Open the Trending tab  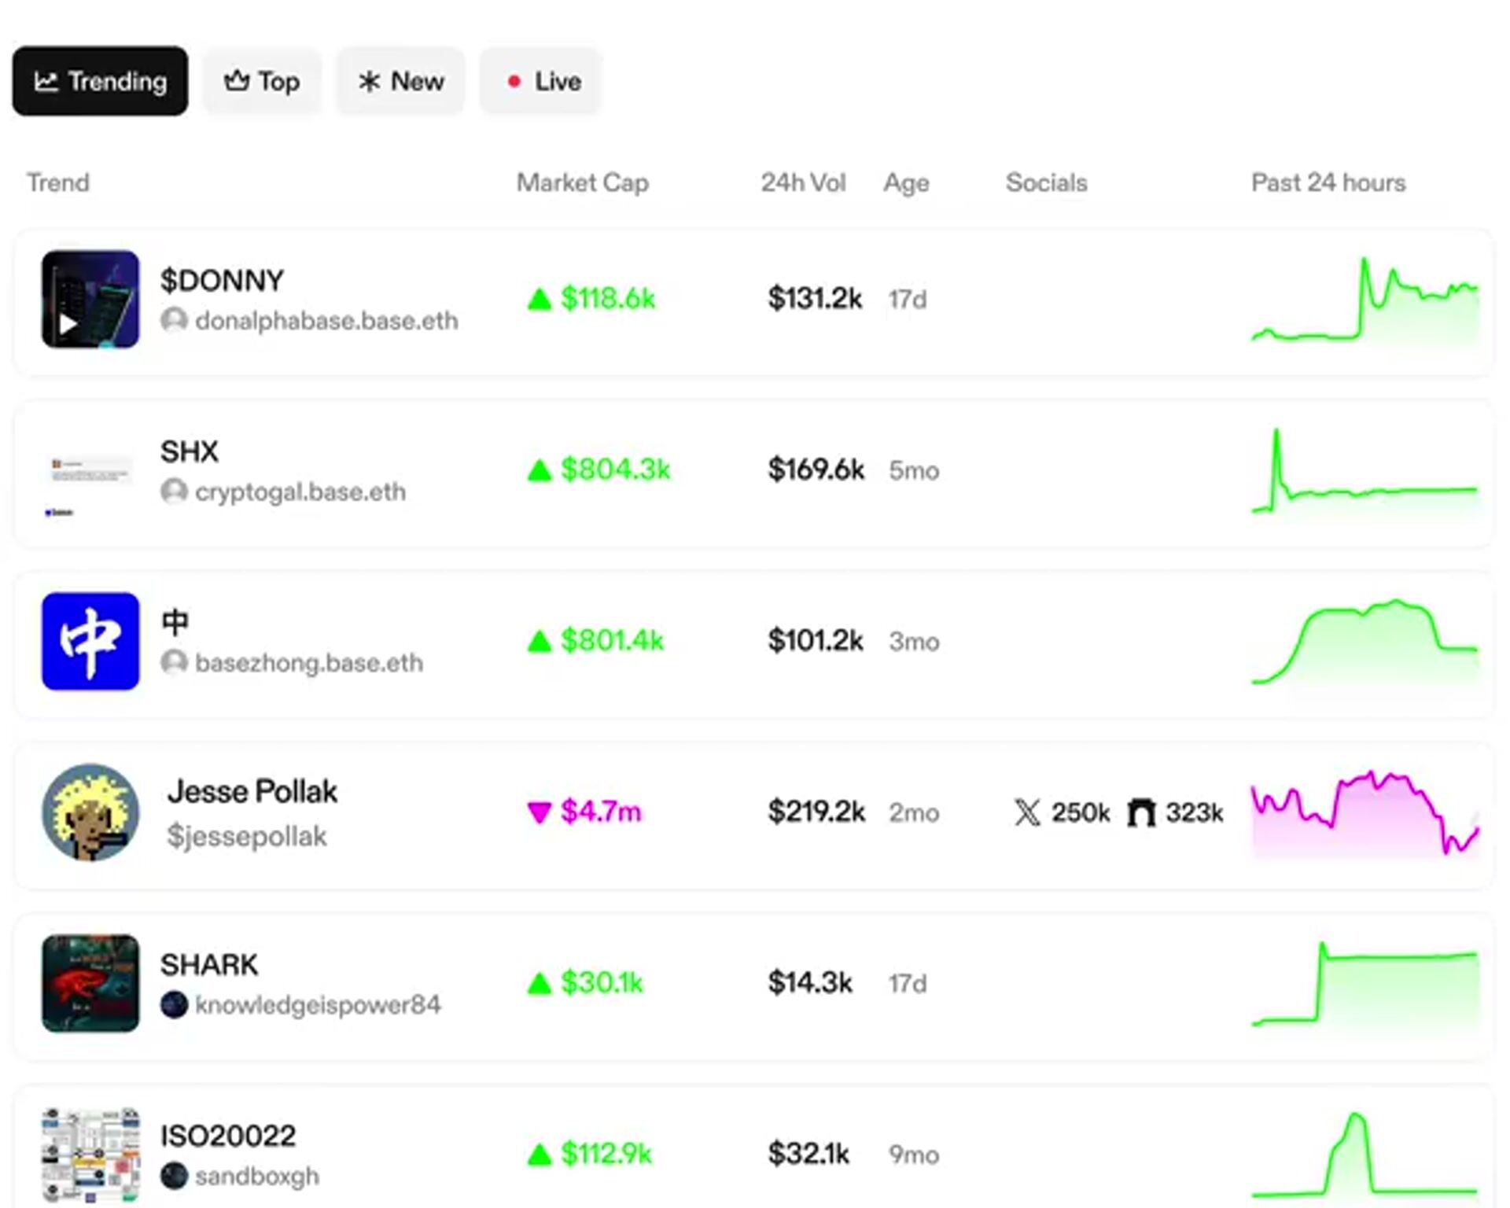tap(100, 81)
